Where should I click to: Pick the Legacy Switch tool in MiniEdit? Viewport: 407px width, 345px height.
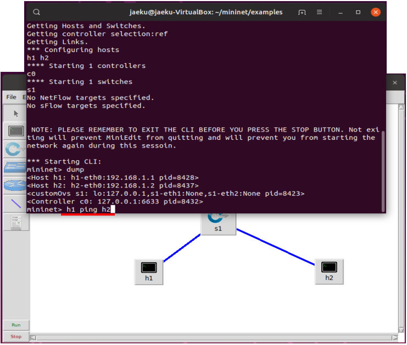click(x=15, y=167)
